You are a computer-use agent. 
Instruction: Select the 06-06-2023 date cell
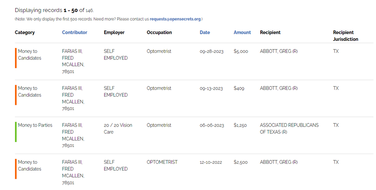[x=211, y=125]
